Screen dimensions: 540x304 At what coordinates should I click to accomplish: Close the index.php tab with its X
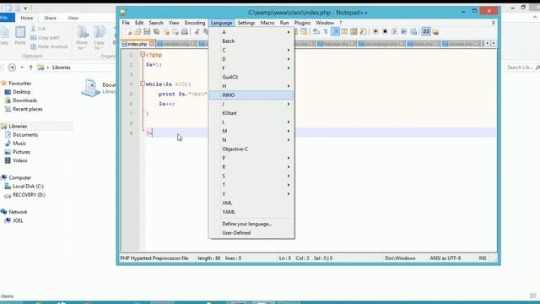(x=152, y=44)
